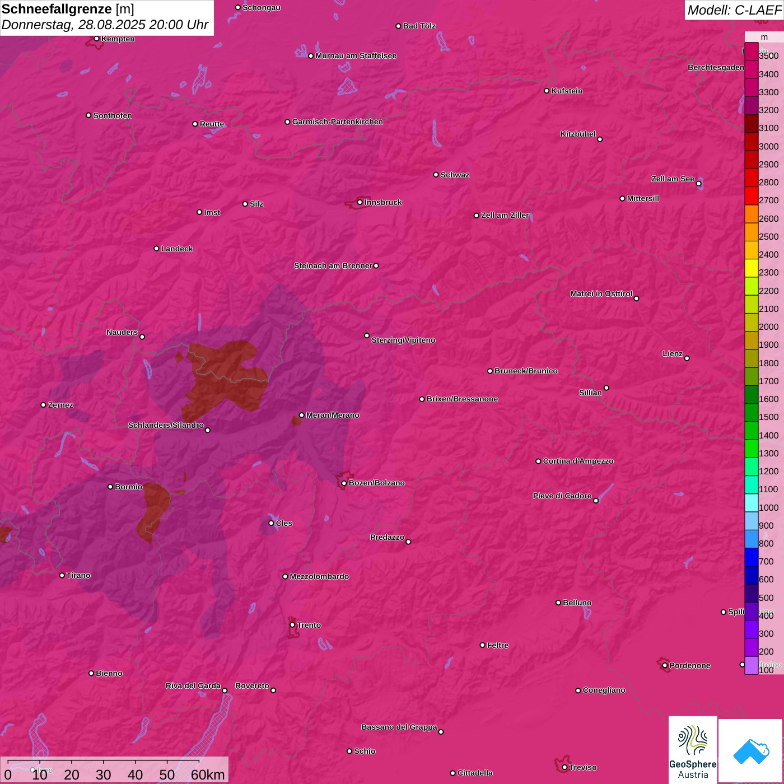The height and width of the screenshot is (784, 784).
Task: Click the Nauders location dot
Action: pos(142,337)
